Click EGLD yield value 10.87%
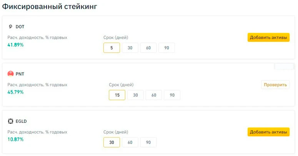Viewport: 298px width, 156px height. tap(15, 139)
